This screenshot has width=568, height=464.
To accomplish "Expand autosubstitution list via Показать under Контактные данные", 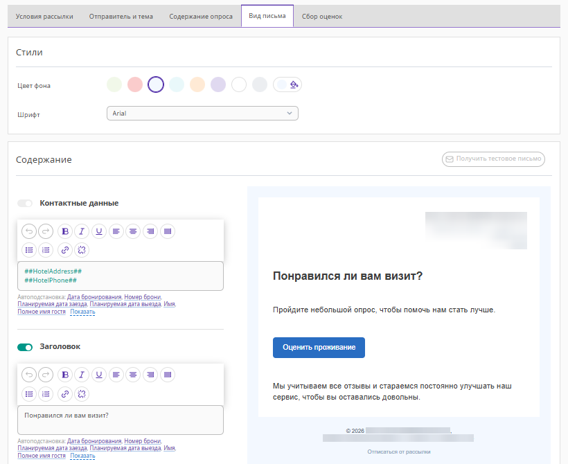I will pyautogui.click(x=82, y=312).
